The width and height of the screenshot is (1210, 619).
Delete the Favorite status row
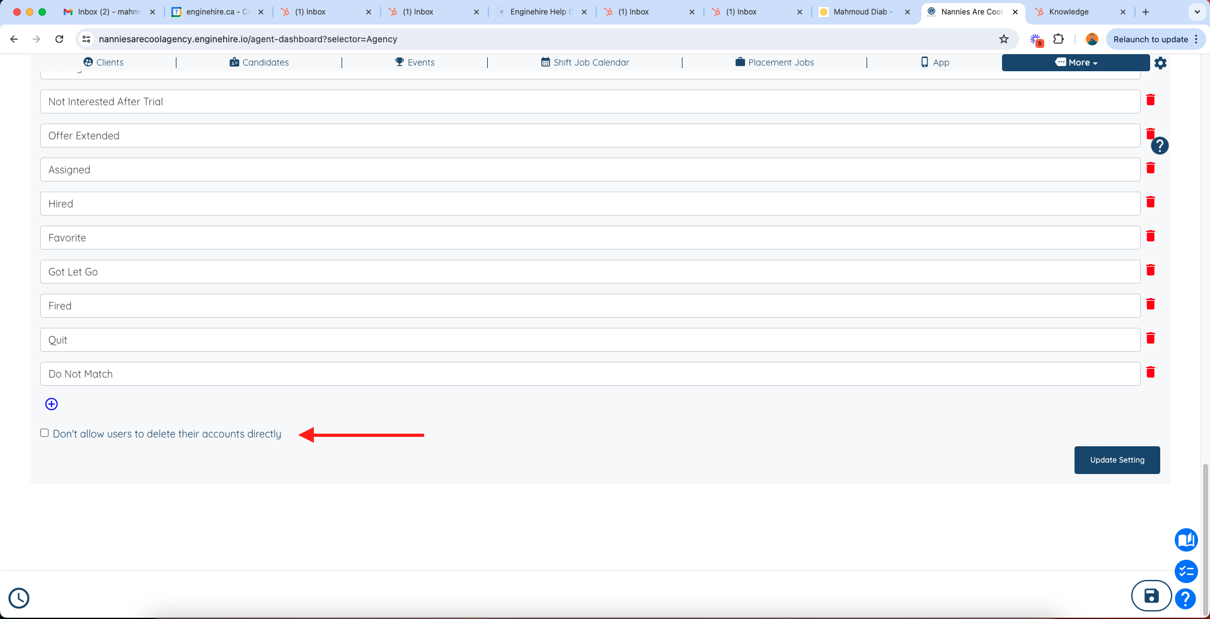1150,236
